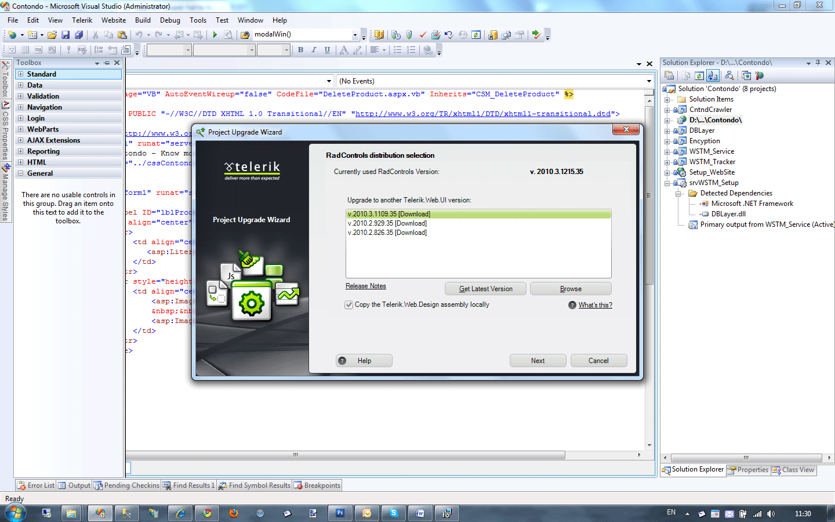Viewport: 835px width, 522px height.
Task: Open the What's this? link
Action: 596,305
